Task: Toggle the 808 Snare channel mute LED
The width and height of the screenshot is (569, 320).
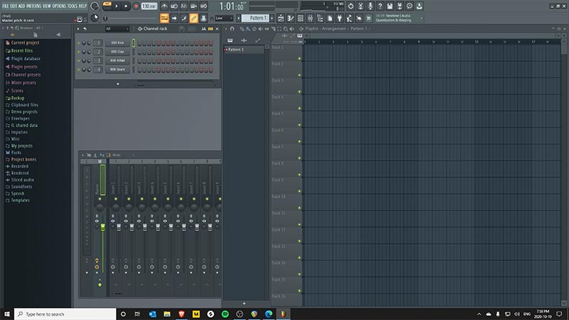Action: coord(78,70)
